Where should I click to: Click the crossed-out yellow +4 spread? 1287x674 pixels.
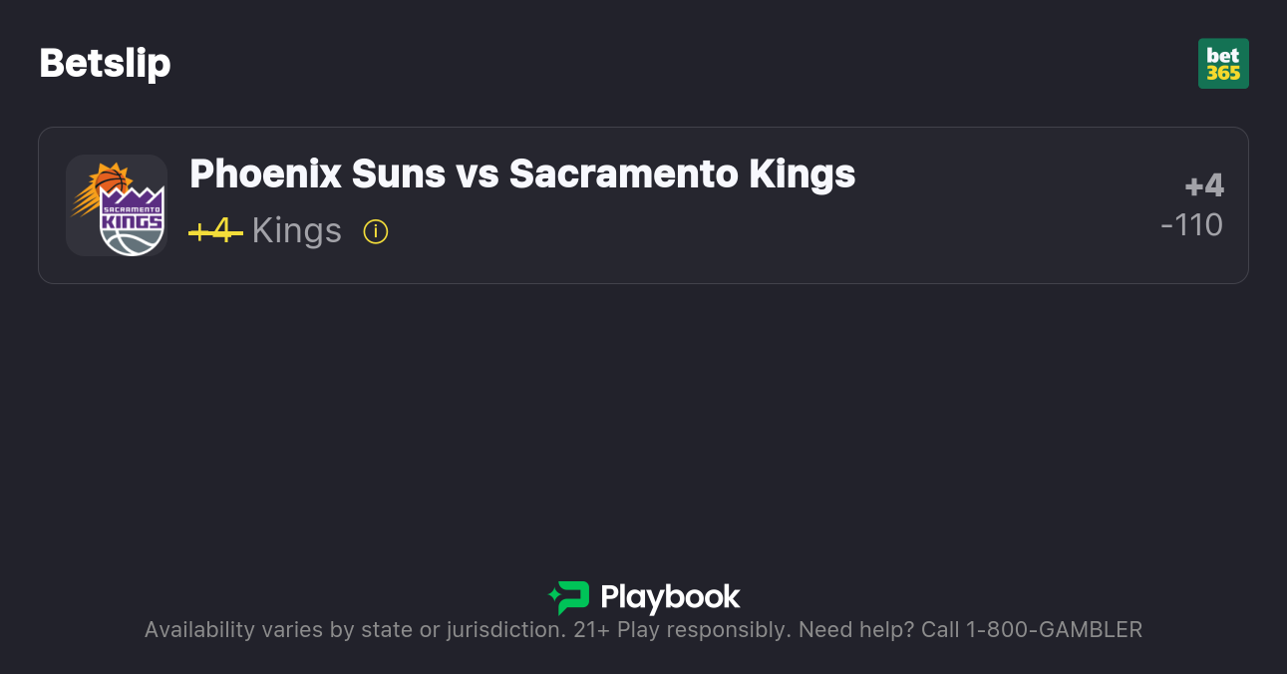215,231
